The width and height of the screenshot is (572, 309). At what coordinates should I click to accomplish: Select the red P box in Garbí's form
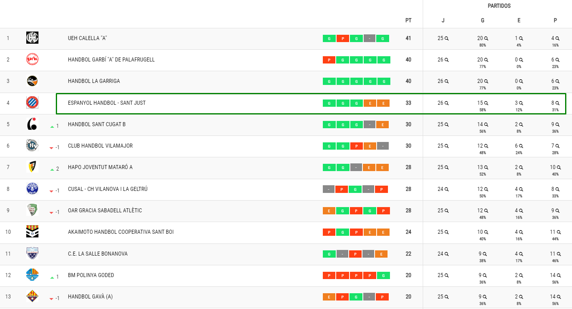pyautogui.click(x=329, y=59)
